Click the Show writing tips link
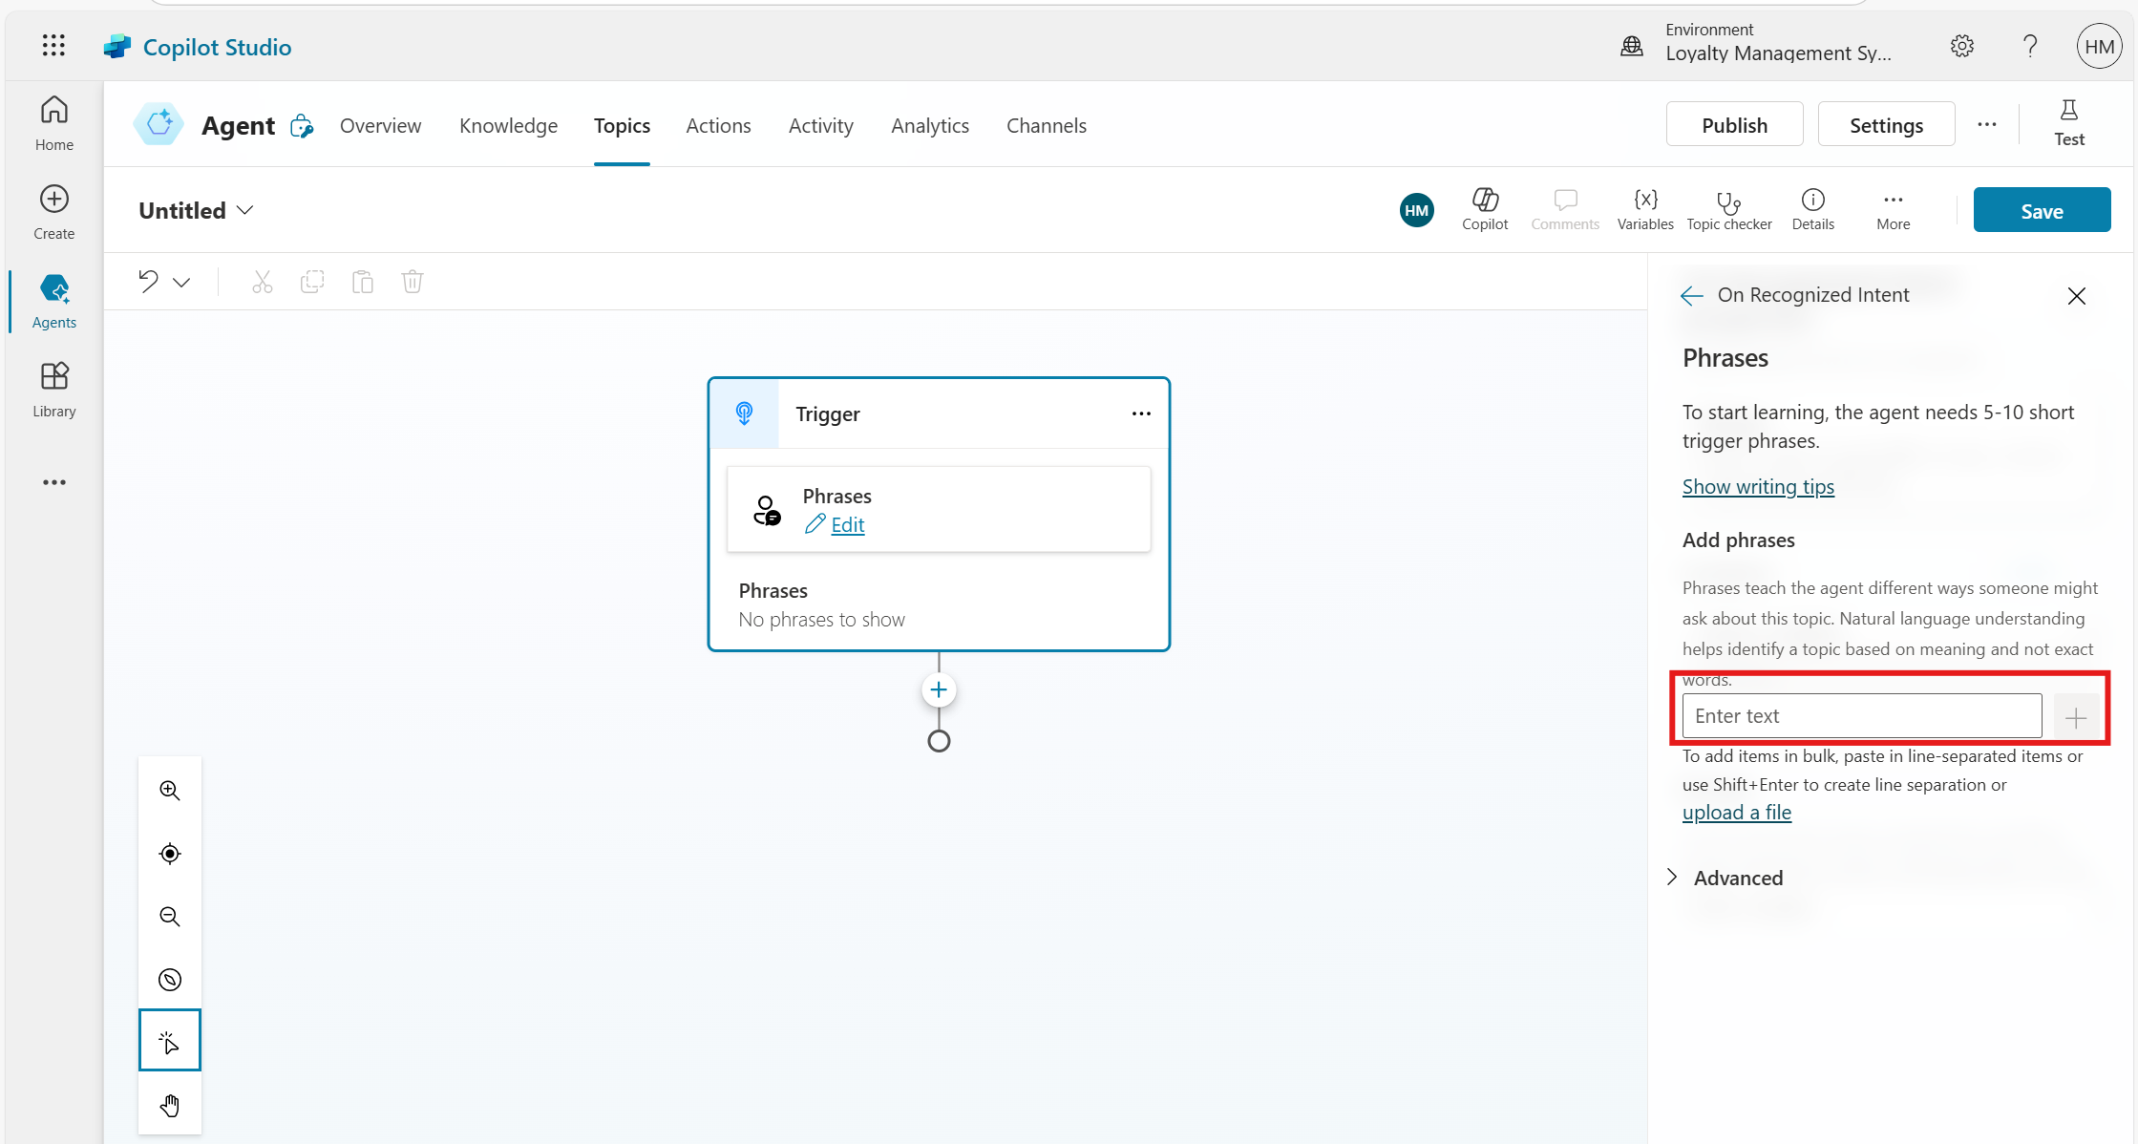 pyautogui.click(x=1758, y=487)
